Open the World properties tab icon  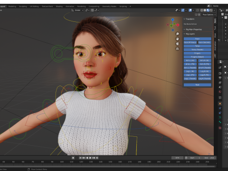pos(220,92)
